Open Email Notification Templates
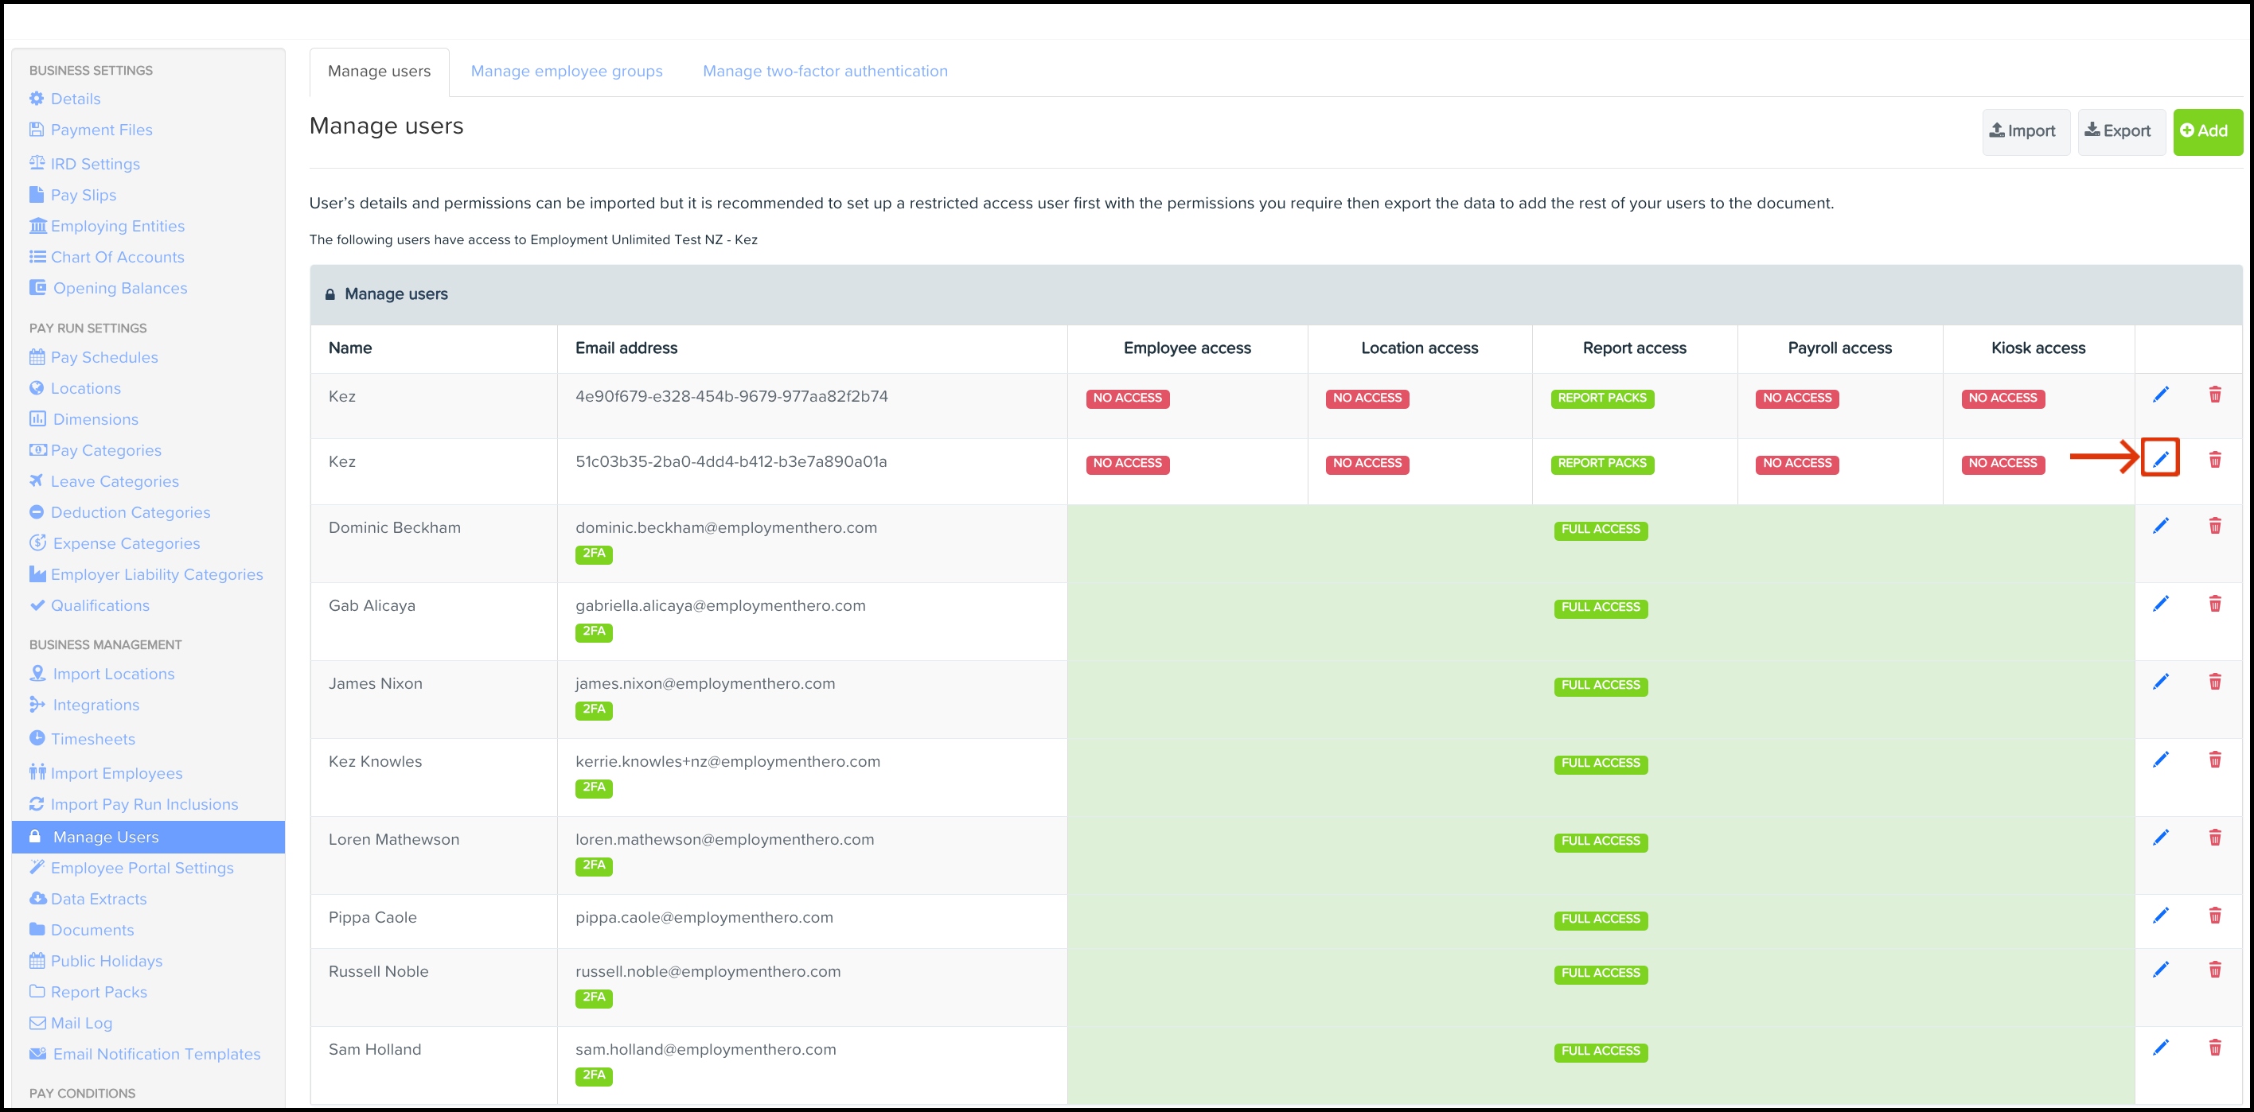The height and width of the screenshot is (1112, 2254). [x=145, y=1054]
